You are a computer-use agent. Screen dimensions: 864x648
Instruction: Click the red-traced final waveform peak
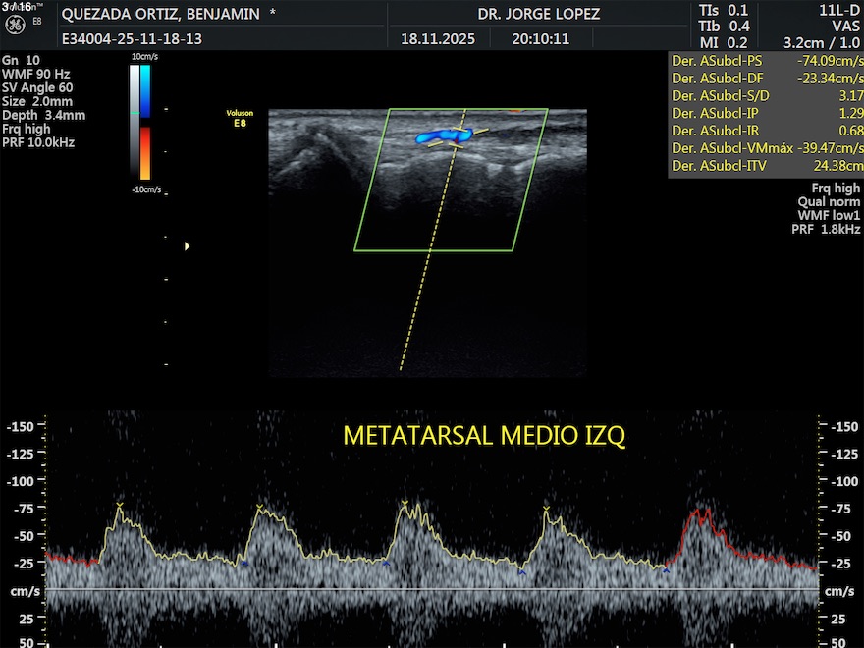pyautogui.click(x=699, y=512)
